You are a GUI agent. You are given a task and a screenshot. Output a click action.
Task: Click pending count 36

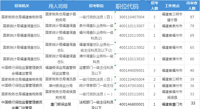coord(192,86)
